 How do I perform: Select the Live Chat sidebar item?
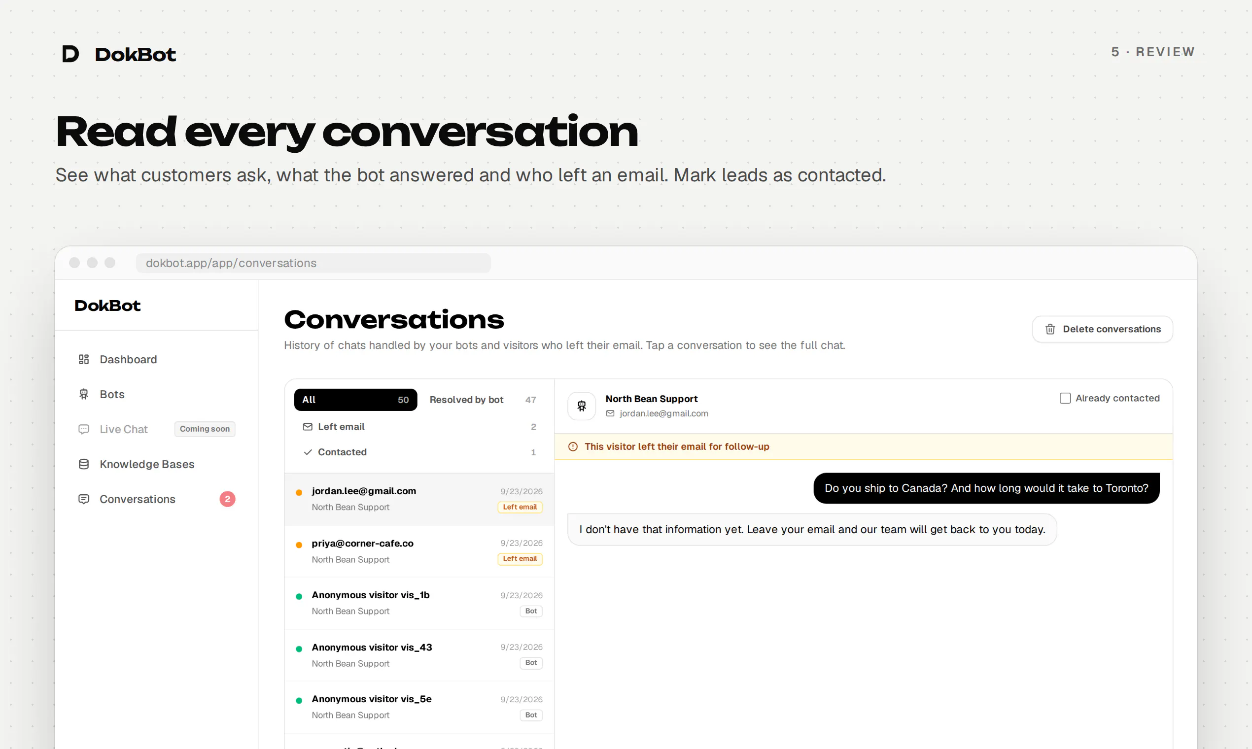click(157, 429)
